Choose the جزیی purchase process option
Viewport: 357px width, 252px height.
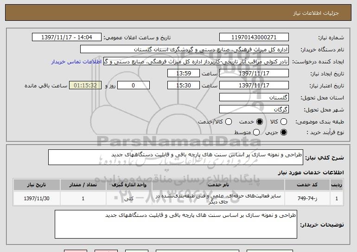(284, 132)
